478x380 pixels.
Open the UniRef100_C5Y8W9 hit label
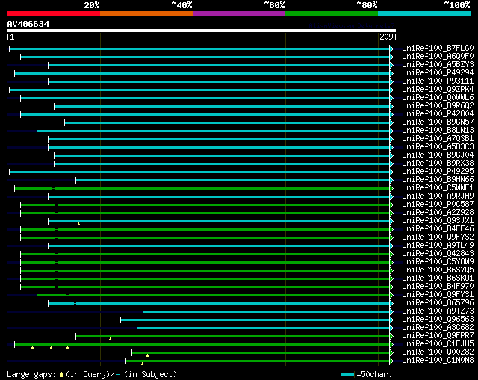click(438, 262)
